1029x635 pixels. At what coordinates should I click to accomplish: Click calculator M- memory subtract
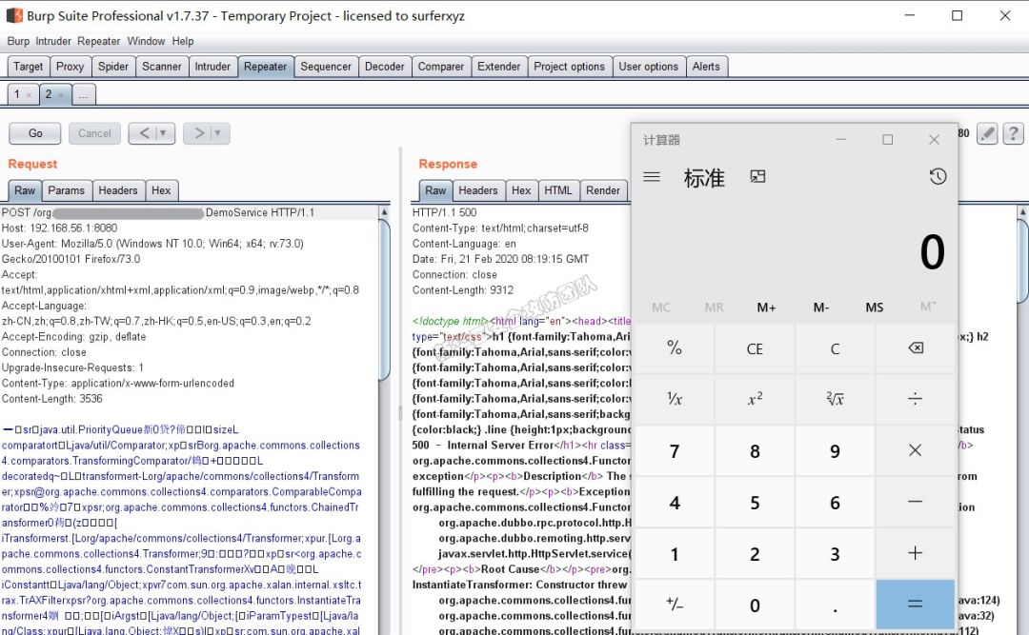click(821, 307)
